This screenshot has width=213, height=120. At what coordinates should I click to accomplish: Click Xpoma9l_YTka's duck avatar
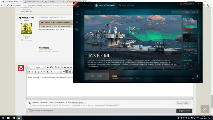(x=26, y=28)
